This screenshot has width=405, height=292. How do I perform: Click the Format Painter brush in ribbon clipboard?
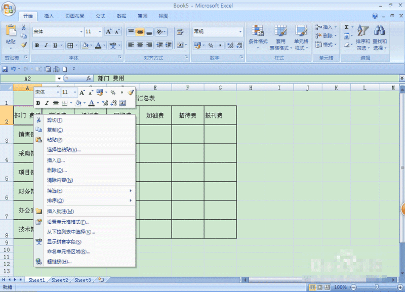(x=24, y=45)
